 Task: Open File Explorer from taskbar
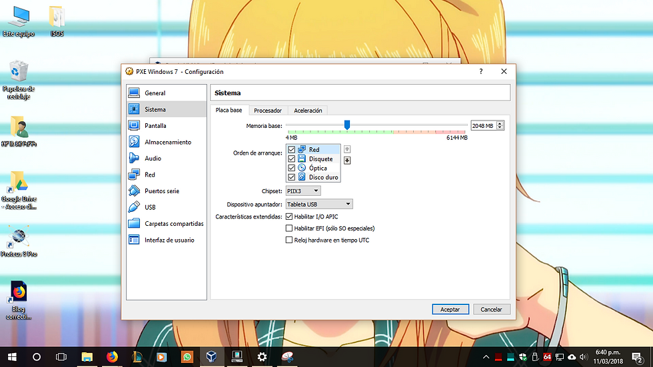(x=87, y=357)
